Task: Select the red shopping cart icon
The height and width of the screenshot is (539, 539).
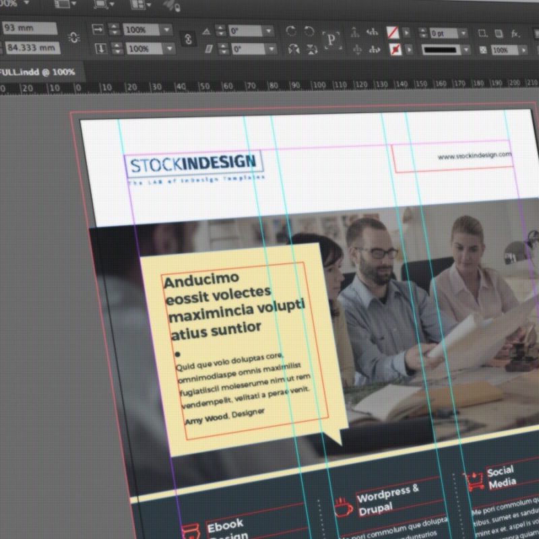Action: [474, 481]
